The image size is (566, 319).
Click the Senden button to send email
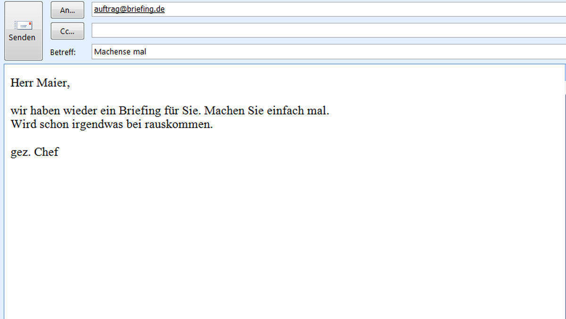[23, 31]
